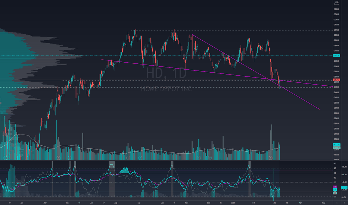Image resolution: width=348 pixels, height=205 pixels.
Task: Click the 2021 label on time axis
Action: pos(233,203)
